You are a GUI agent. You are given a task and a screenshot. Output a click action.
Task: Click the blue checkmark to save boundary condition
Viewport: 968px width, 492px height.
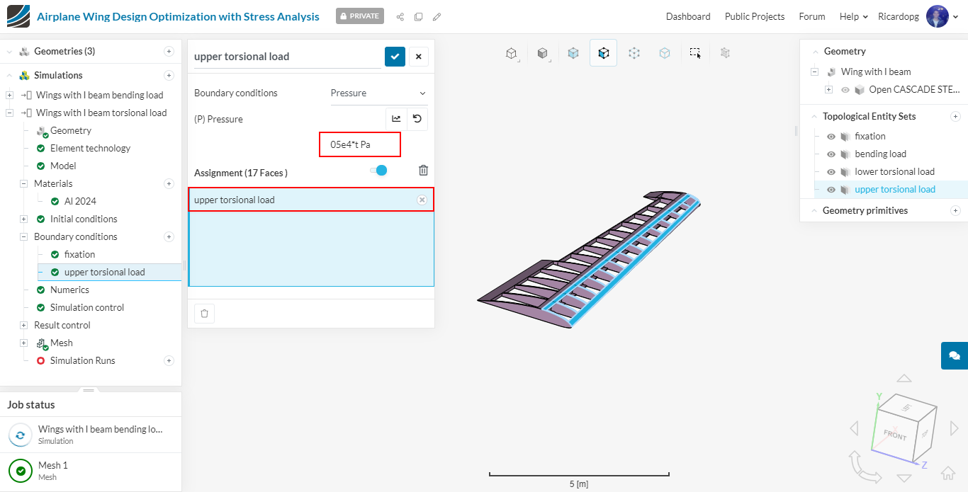[x=395, y=57]
